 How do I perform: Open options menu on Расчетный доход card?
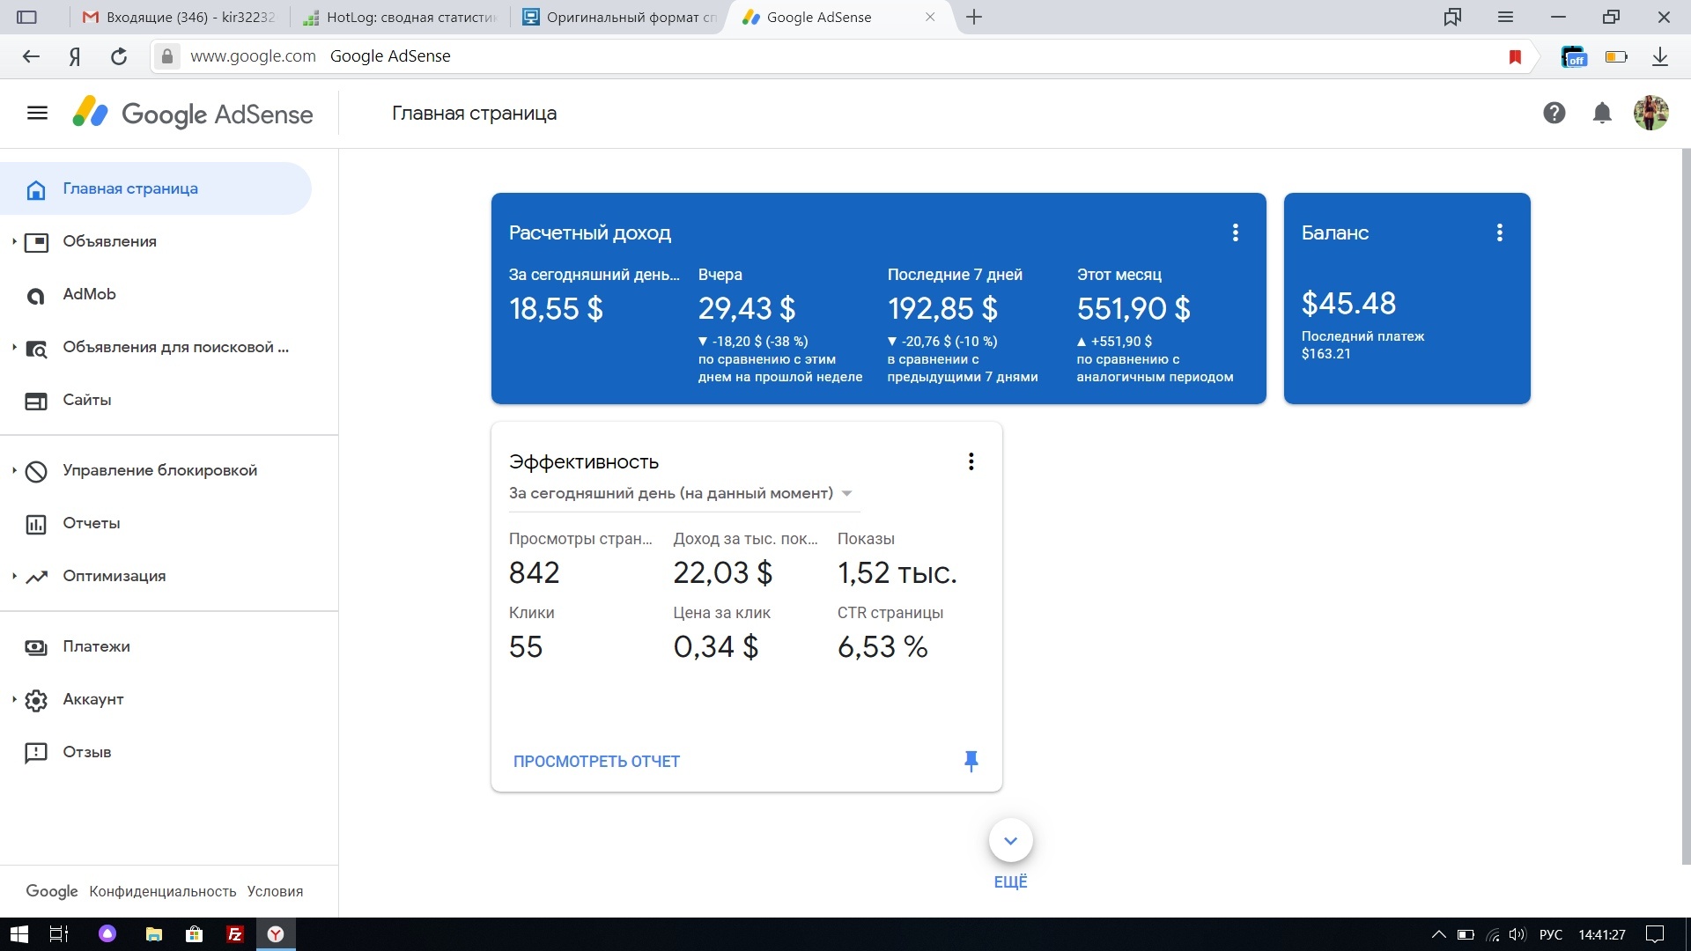(x=1235, y=232)
